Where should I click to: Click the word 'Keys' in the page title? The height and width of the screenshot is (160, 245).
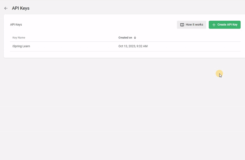[x=25, y=8]
